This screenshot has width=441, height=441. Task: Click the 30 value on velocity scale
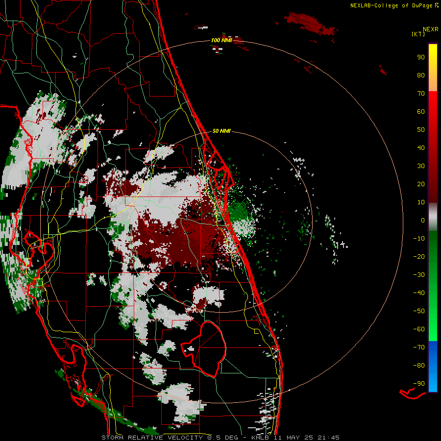[421, 166]
